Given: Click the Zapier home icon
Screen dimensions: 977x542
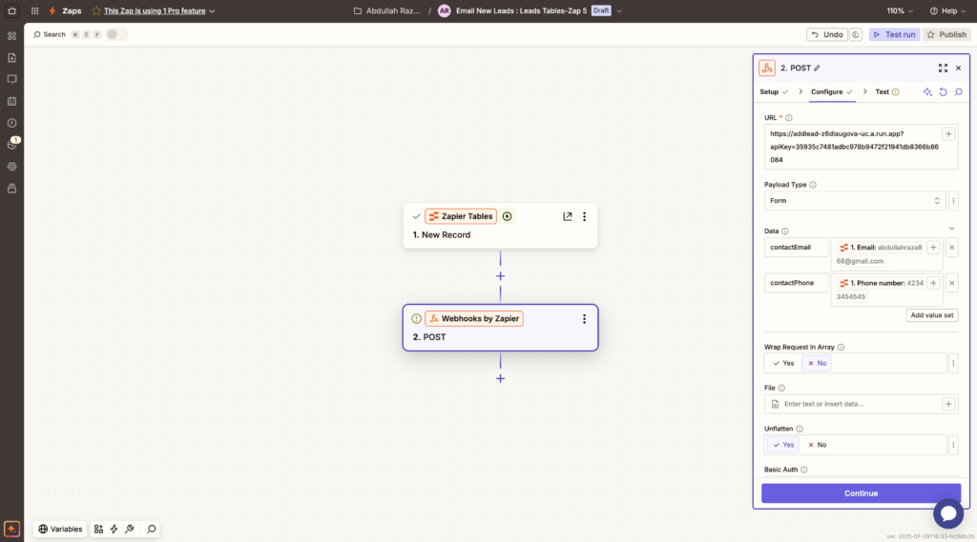Looking at the screenshot, I should [x=11, y=10].
